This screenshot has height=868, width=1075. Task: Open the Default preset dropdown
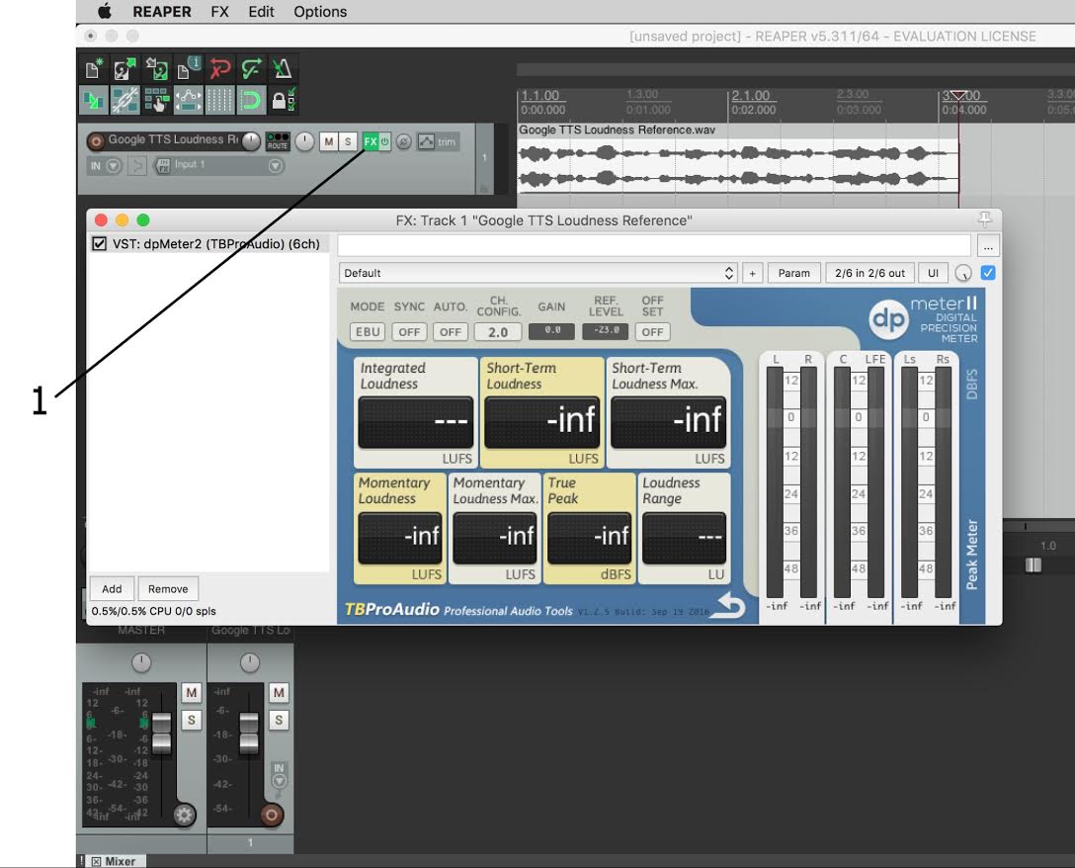coord(538,273)
